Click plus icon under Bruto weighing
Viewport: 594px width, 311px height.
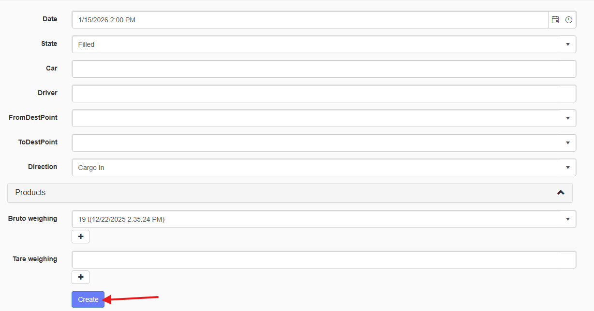(x=81, y=237)
